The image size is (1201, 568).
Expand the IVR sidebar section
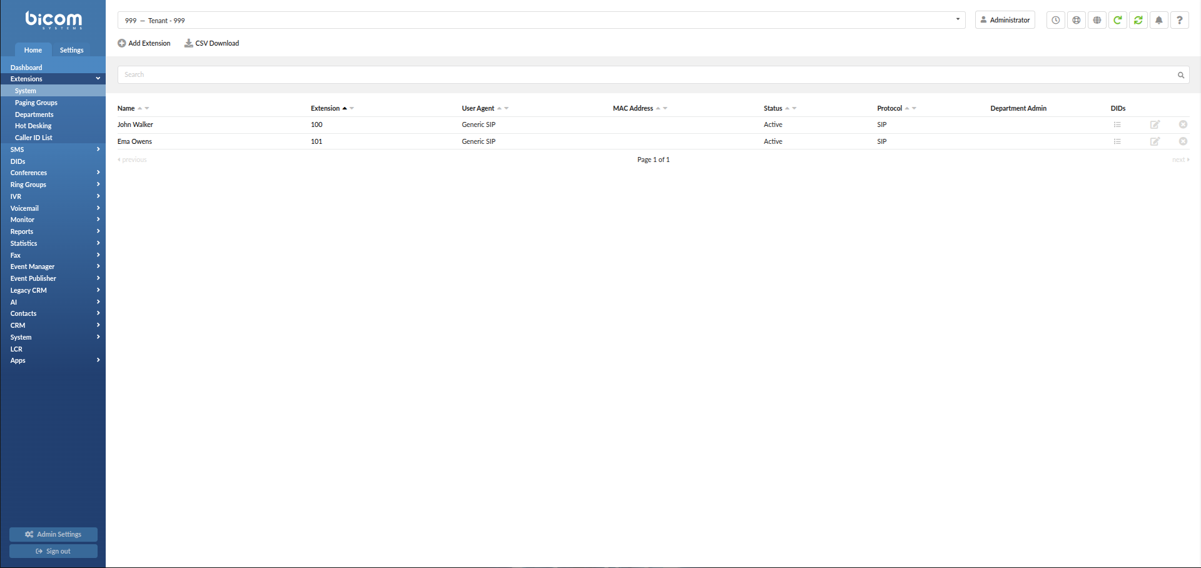pos(53,196)
